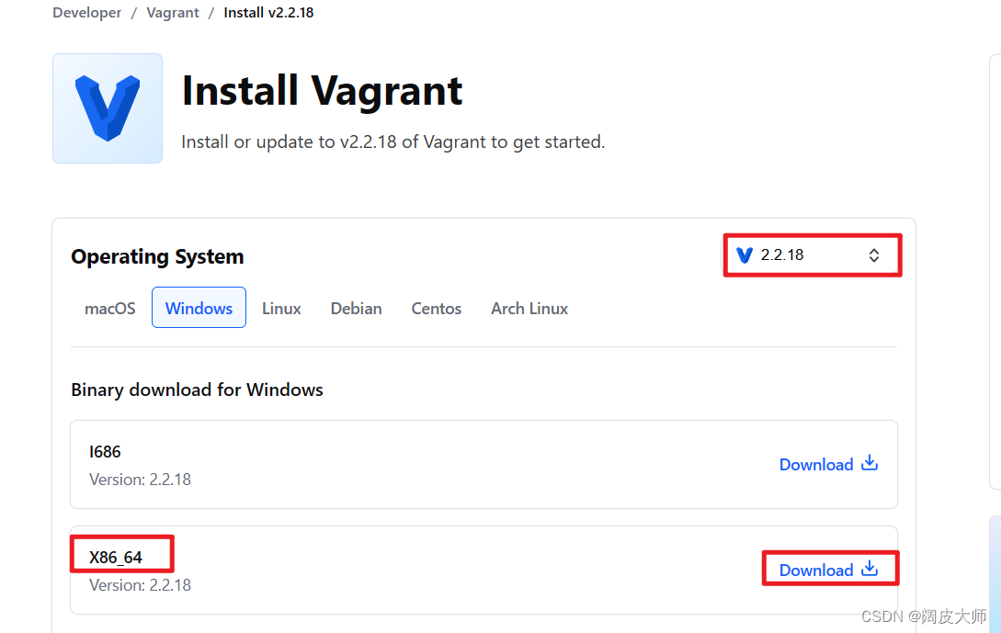Screen dimensions: 1001x633
Task: Click the large Vagrant logo icon
Action: [x=108, y=108]
